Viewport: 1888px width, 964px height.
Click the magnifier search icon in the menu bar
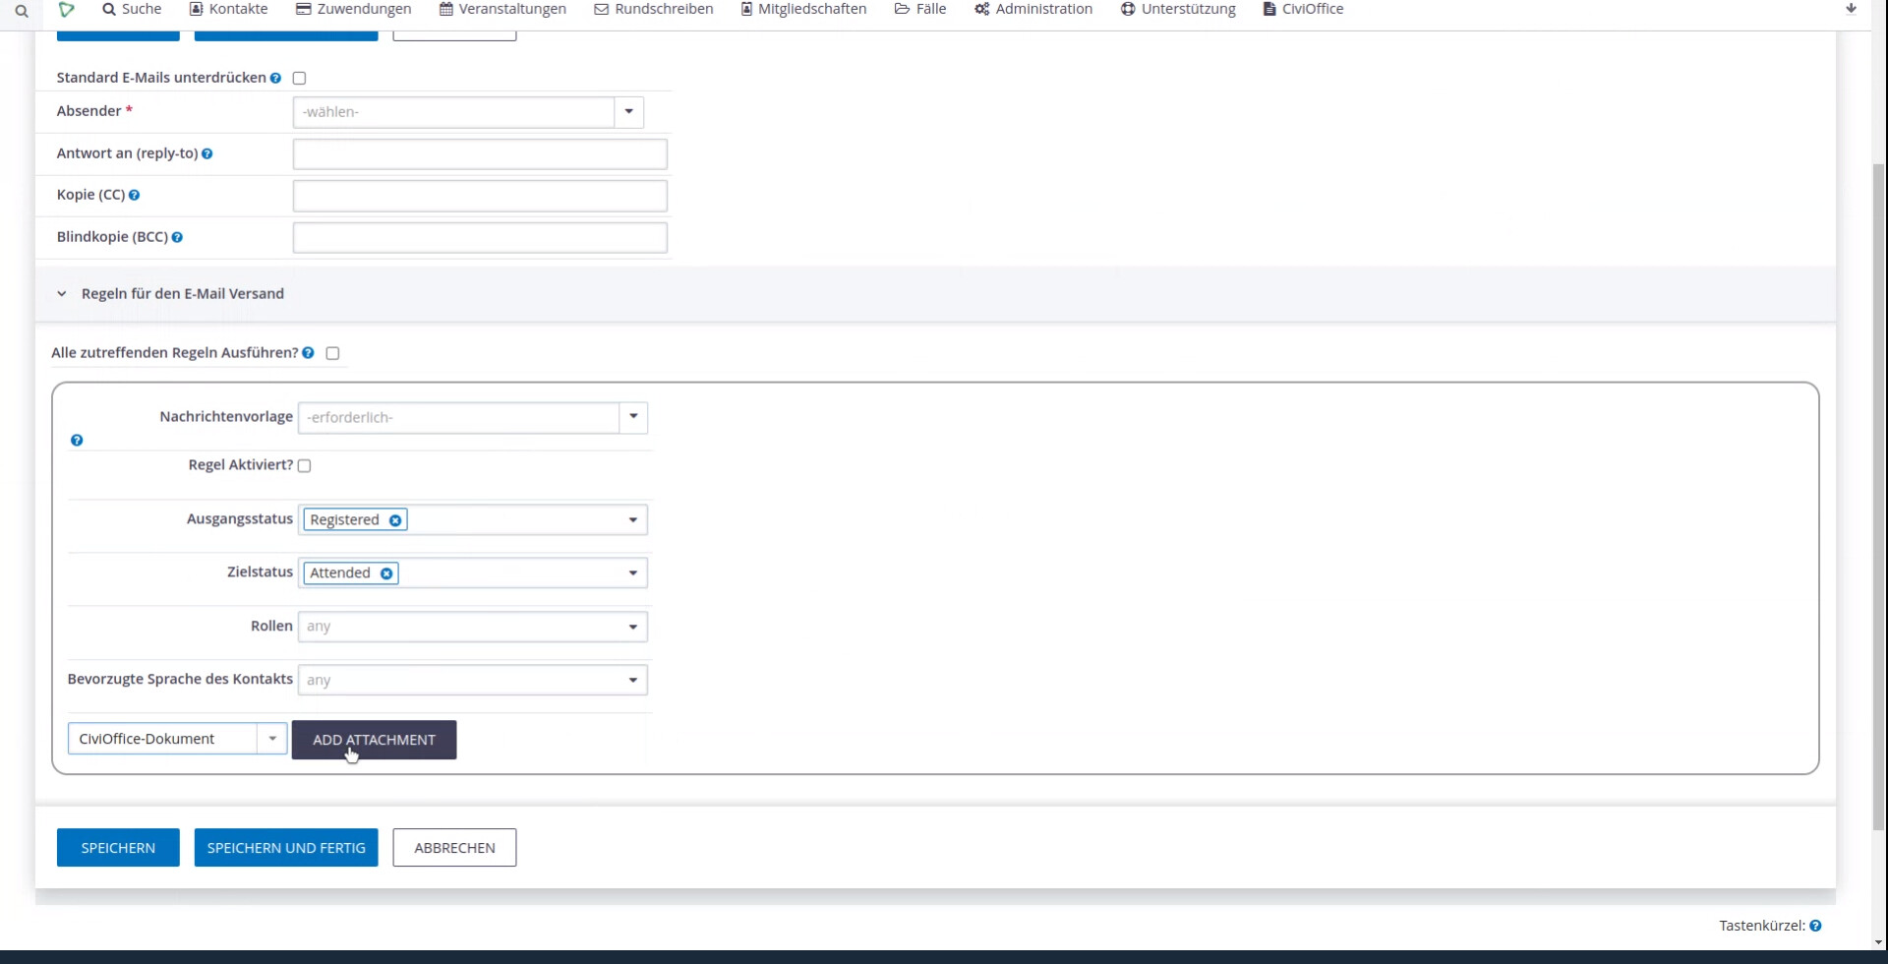click(x=21, y=11)
